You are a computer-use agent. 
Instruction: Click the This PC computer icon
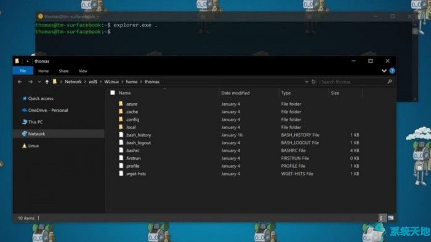tap(25, 122)
